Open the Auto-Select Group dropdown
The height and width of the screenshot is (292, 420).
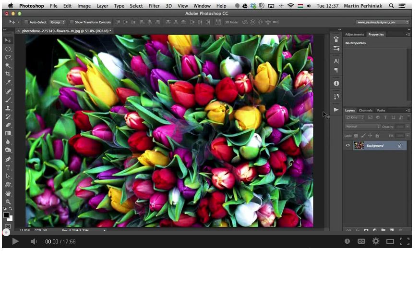click(58, 22)
